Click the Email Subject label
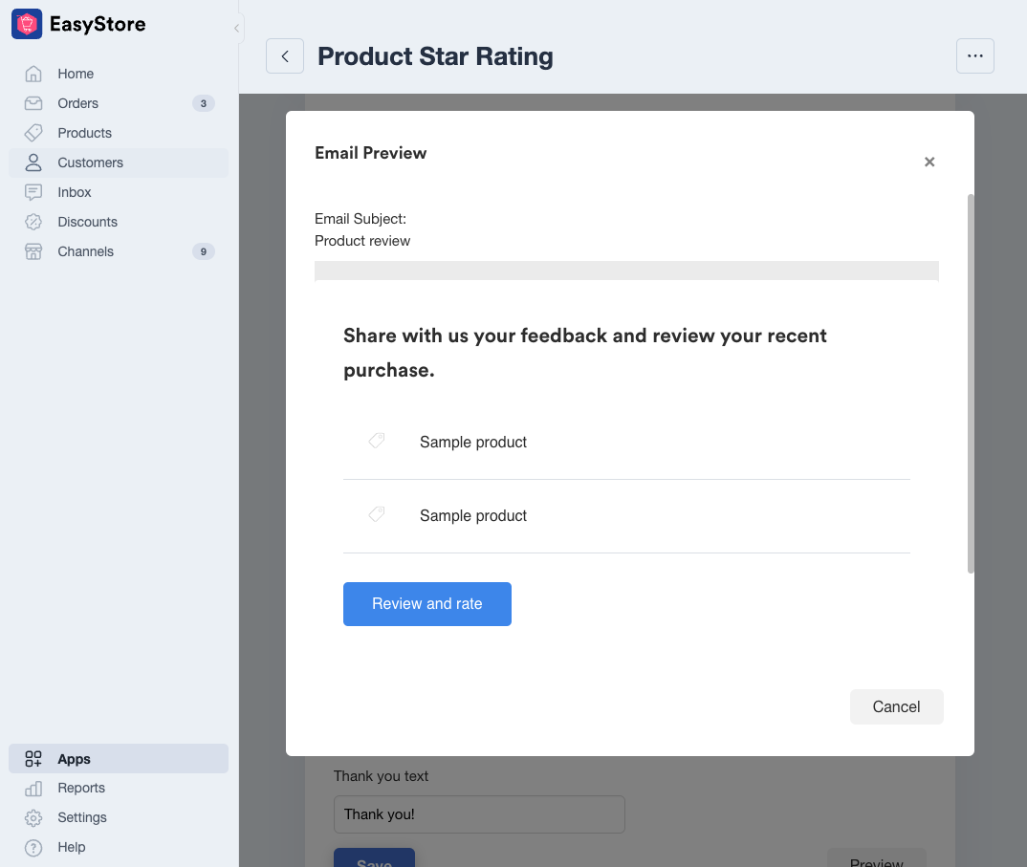The width and height of the screenshot is (1027, 867). point(361,219)
